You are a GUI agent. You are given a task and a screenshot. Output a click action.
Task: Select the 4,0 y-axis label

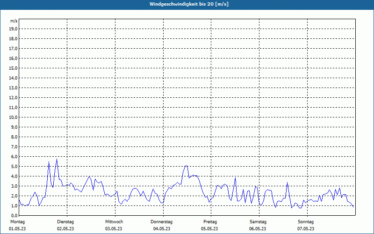14,176
